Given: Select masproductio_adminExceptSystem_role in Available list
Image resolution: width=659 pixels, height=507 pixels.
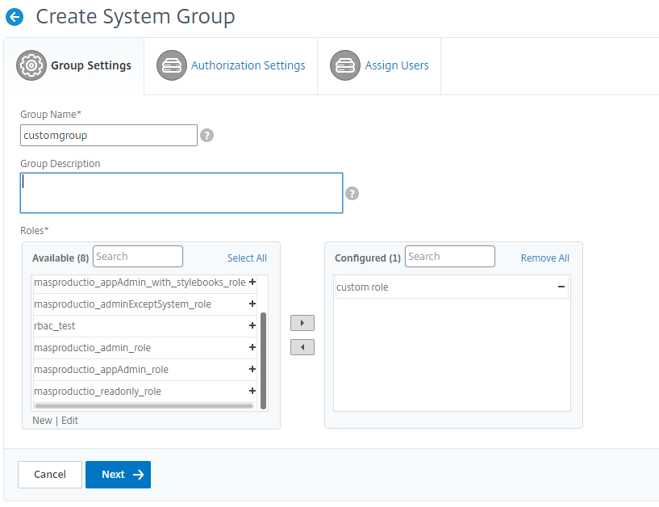Looking at the screenshot, I should tap(144, 304).
